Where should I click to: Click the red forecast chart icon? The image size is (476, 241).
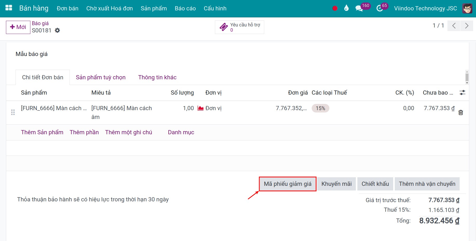coord(200,108)
